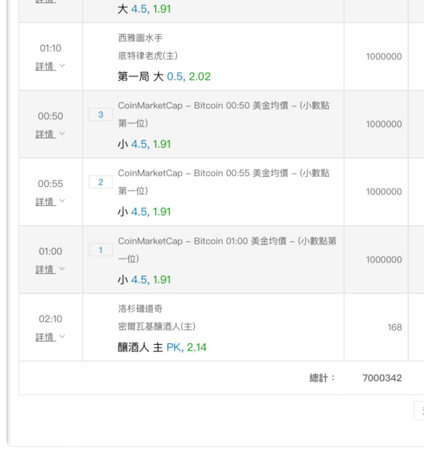Open 詳情 link under 00:55
This screenshot has height=452, width=424.
(x=46, y=202)
